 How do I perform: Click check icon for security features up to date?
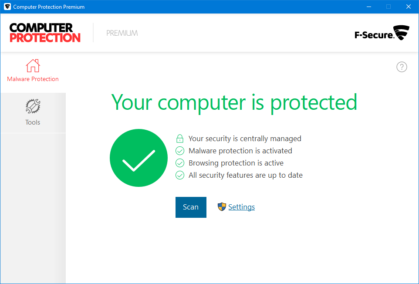point(179,175)
